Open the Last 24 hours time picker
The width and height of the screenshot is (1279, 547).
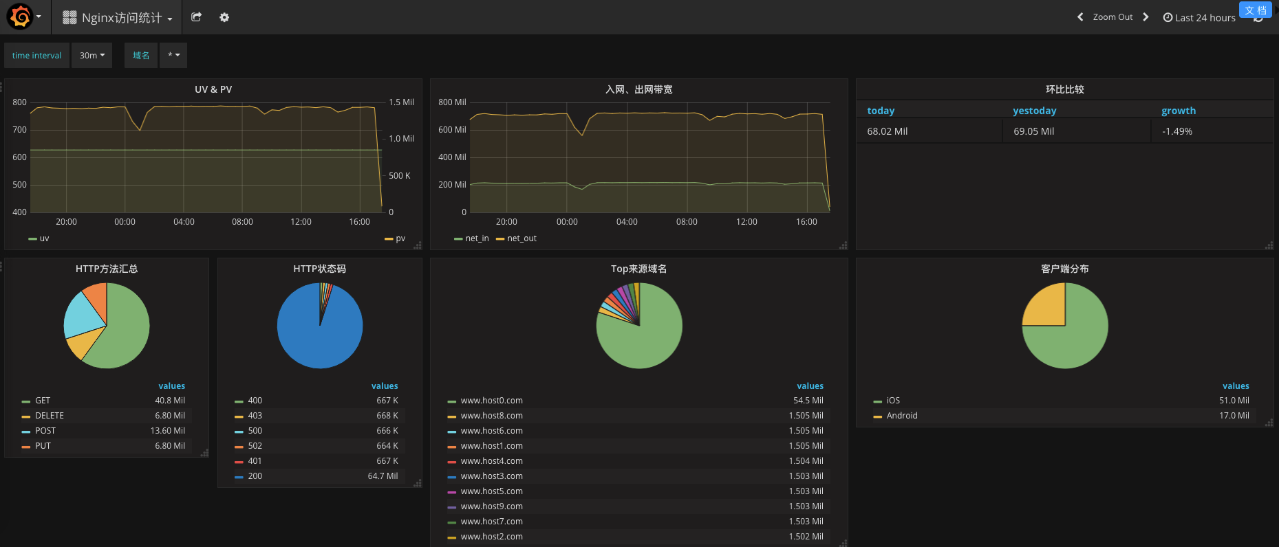click(x=1199, y=18)
